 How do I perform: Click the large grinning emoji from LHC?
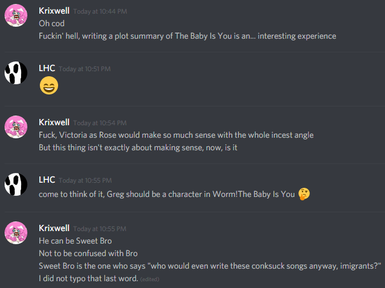(49, 85)
